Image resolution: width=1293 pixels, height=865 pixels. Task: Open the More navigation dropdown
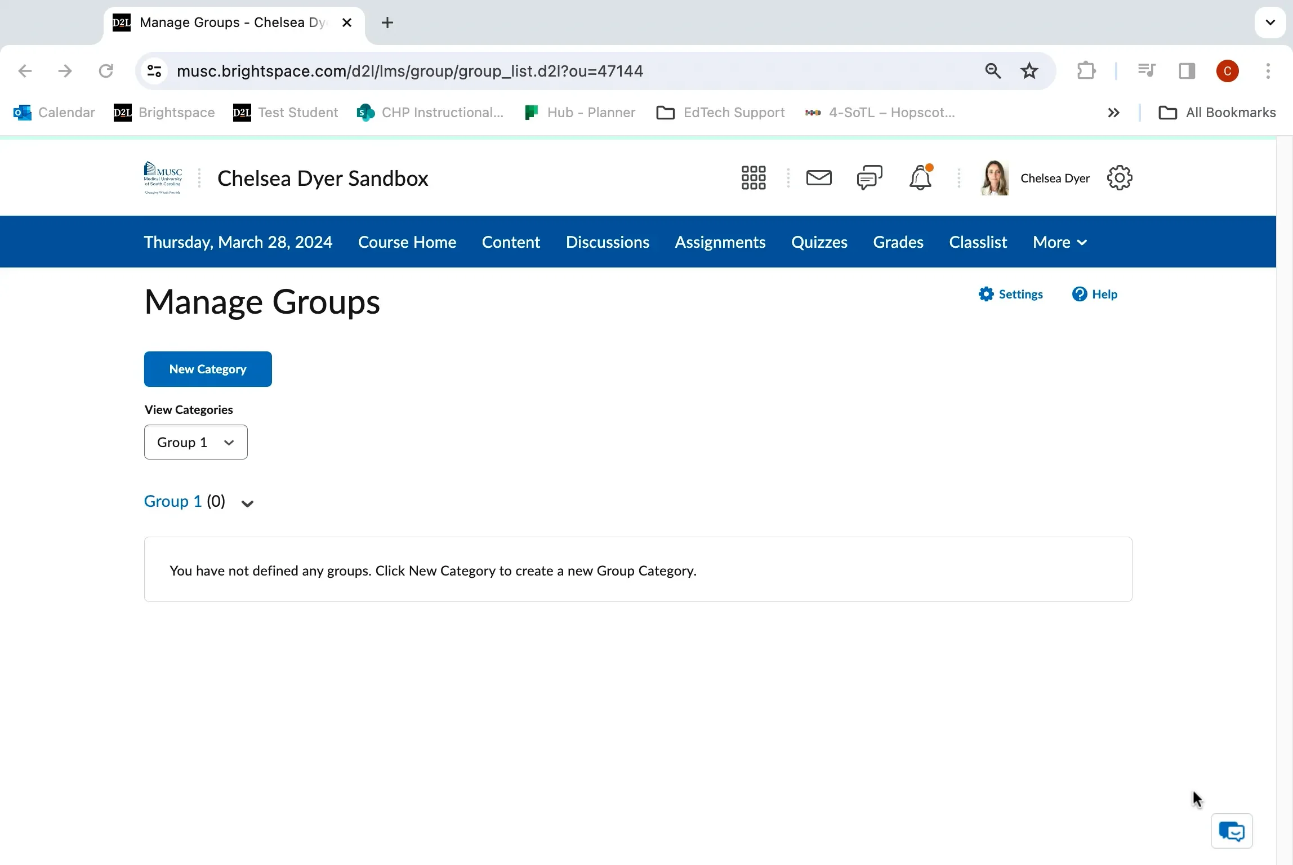click(x=1059, y=242)
